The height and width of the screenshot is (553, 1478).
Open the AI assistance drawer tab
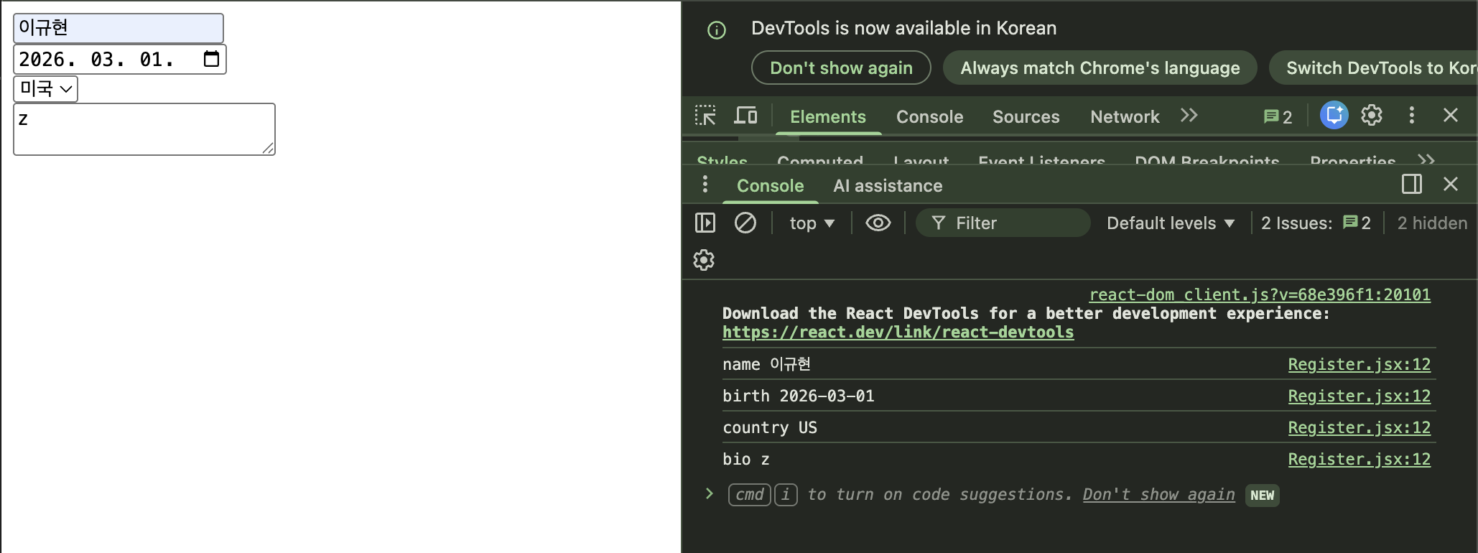887,186
